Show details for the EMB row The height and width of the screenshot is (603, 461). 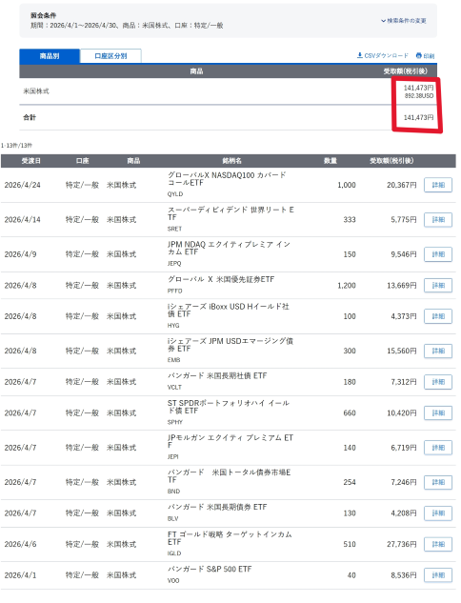pos(438,351)
